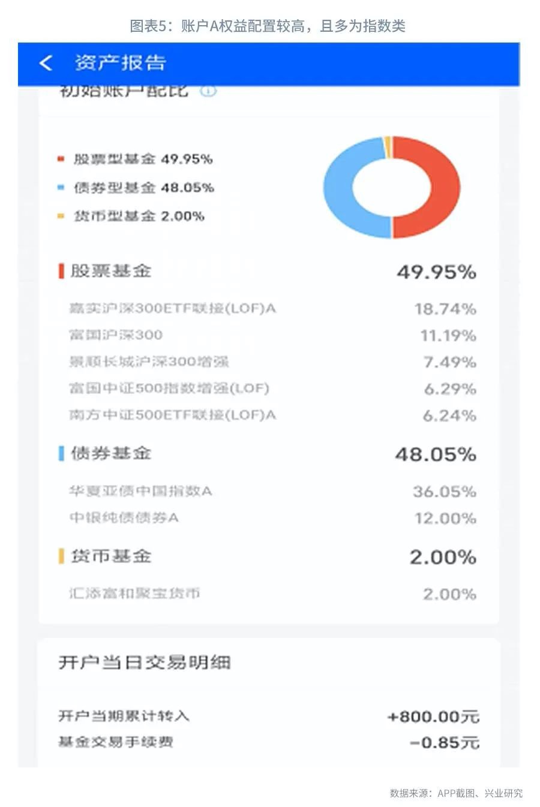Open 汇添富和聚宝货币 fund
The height and width of the screenshot is (807, 540).
click(134, 594)
